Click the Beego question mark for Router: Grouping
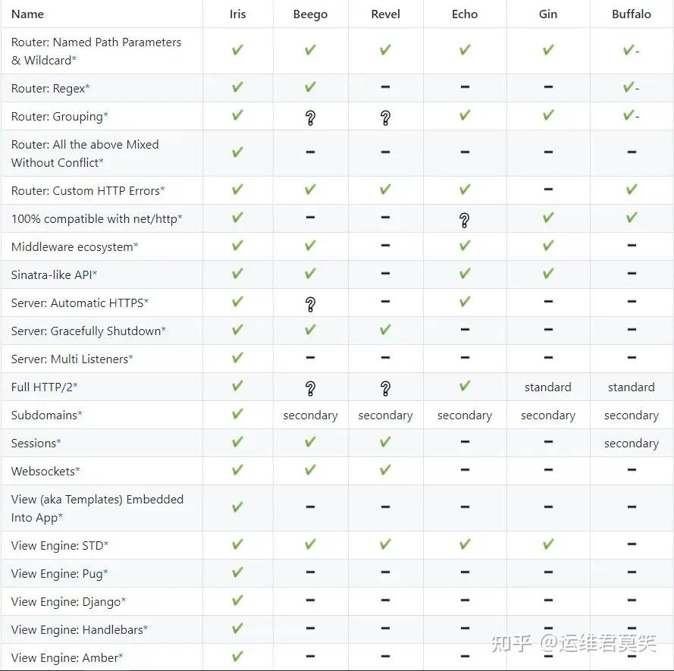The image size is (674, 671). click(310, 118)
